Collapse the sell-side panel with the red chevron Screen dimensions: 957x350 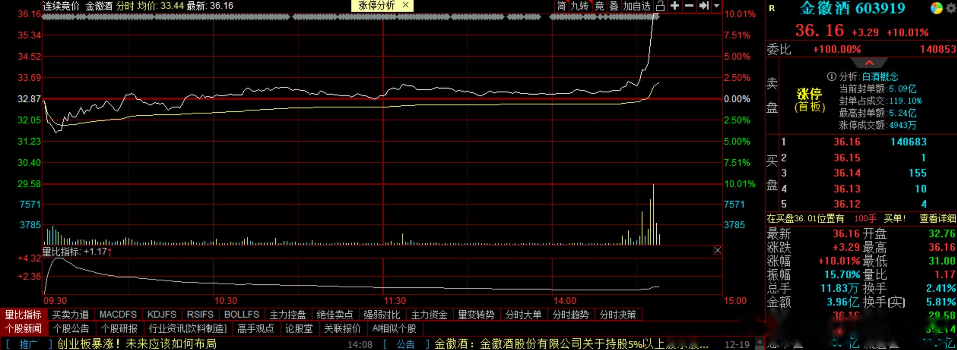(x=869, y=63)
